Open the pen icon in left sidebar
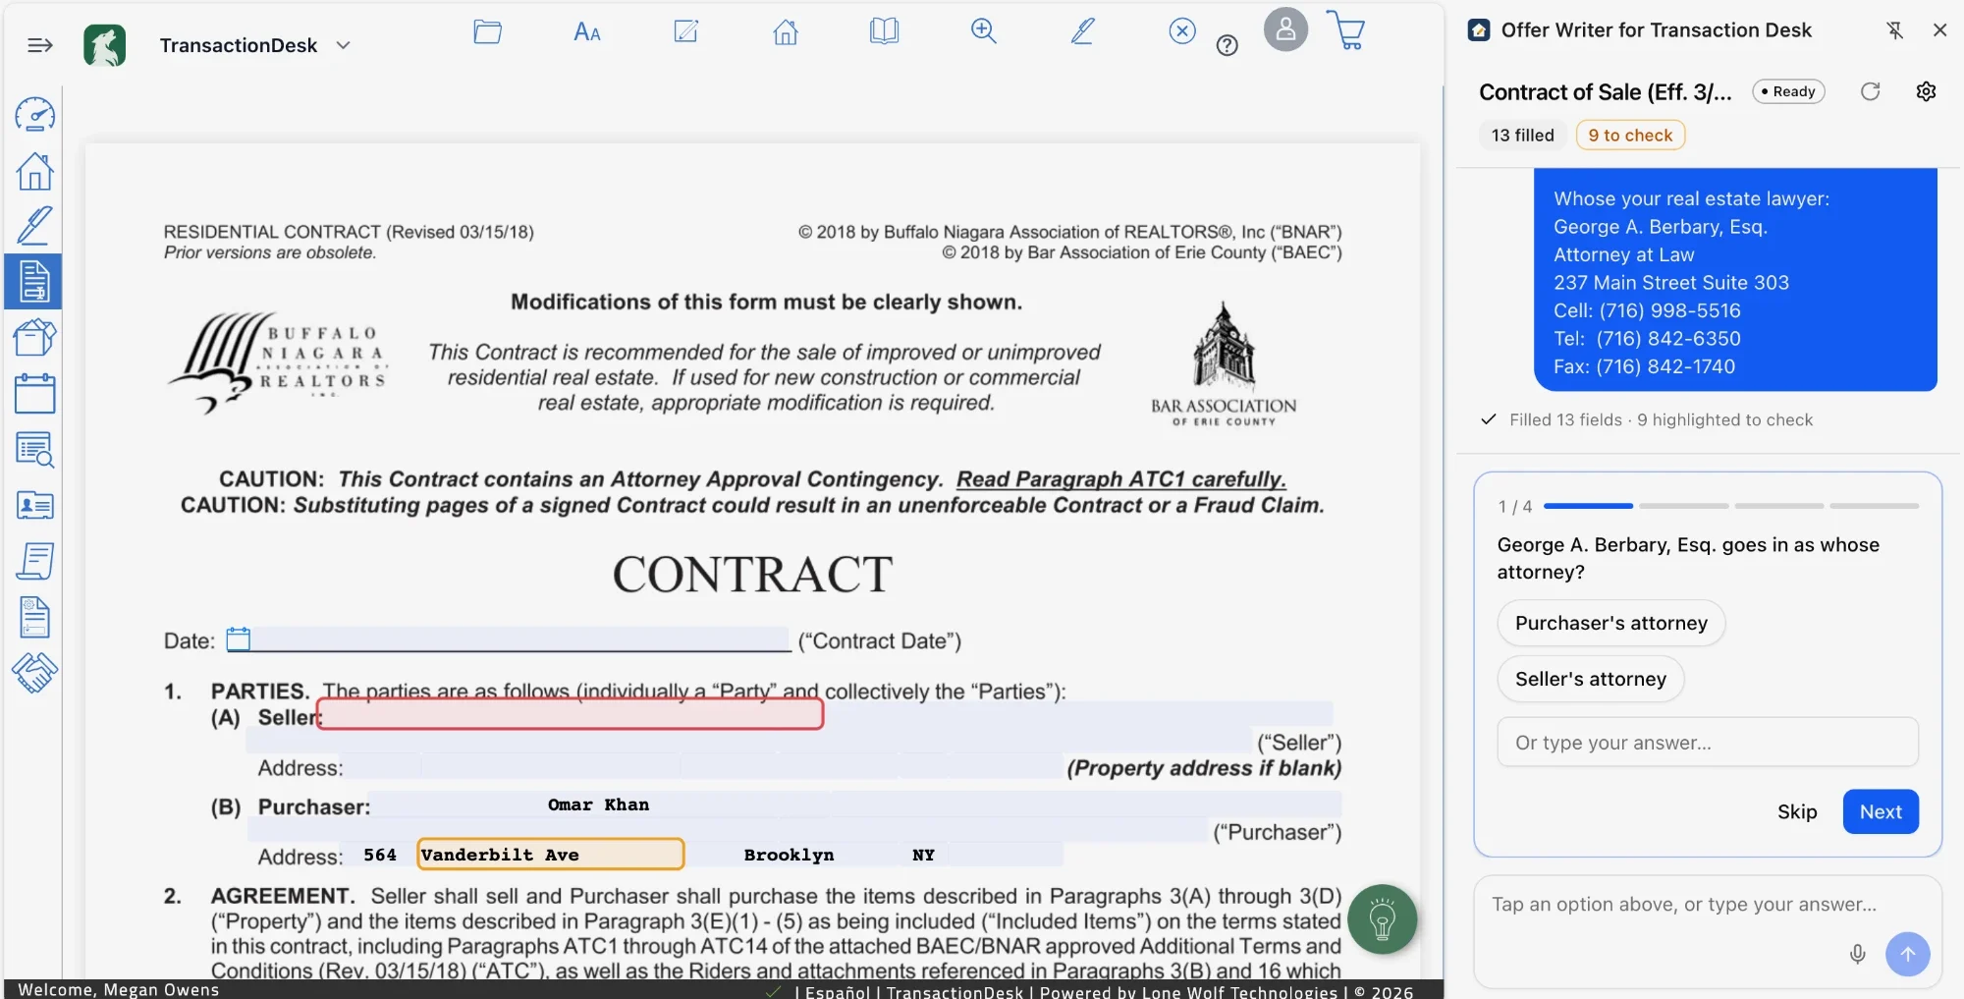Screen dimensions: 1964x999 click(35, 226)
